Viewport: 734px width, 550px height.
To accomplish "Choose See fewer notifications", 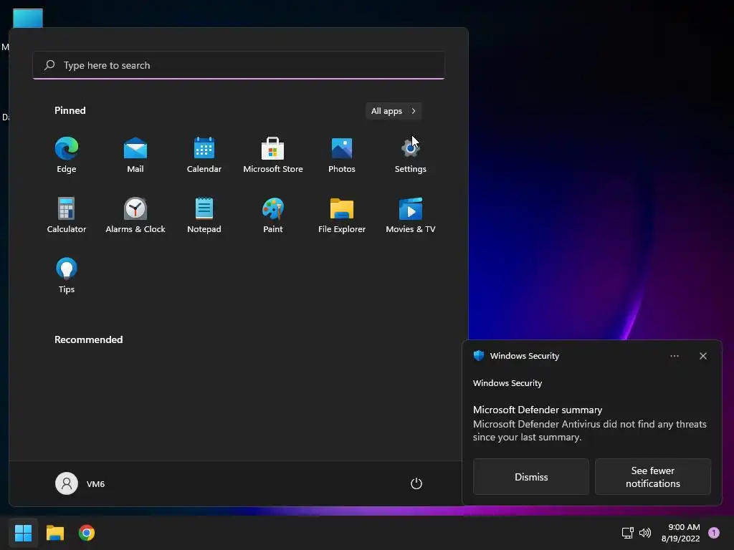I will 652,476.
